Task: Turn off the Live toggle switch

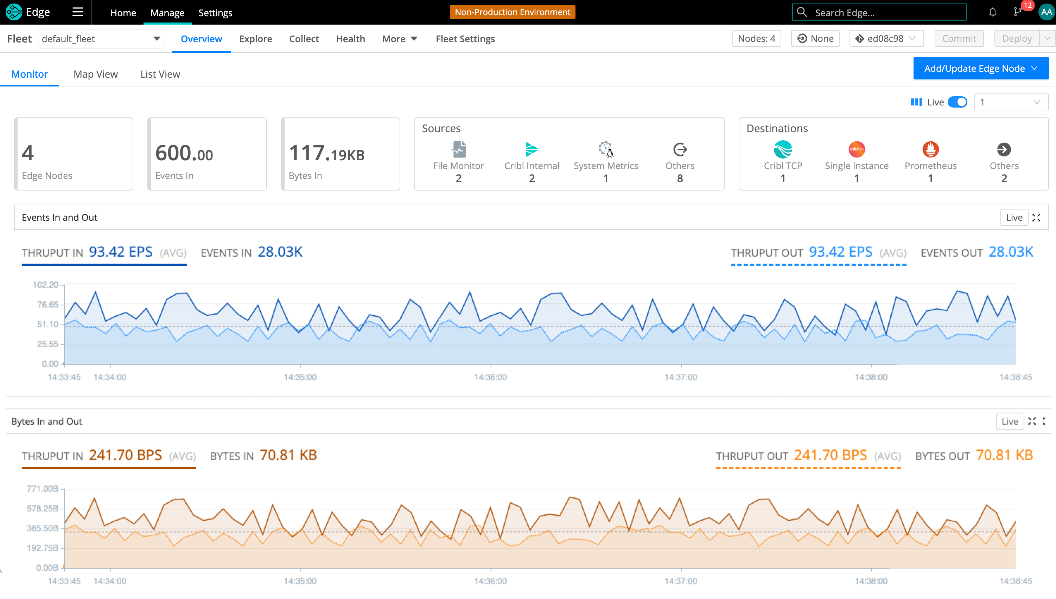Action: [x=957, y=102]
